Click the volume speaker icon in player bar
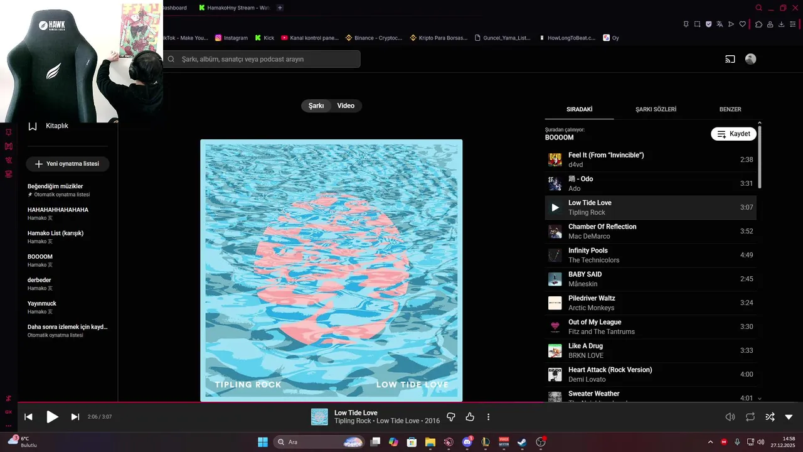The image size is (803, 452). [x=730, y=417]
